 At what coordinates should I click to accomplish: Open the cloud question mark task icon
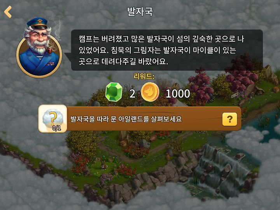52,119
